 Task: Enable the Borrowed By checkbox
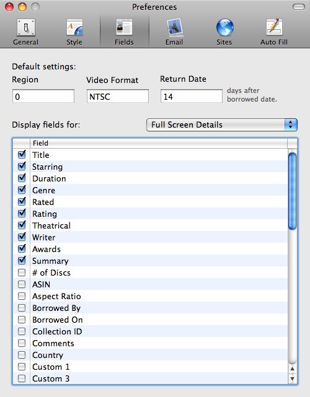22,308
